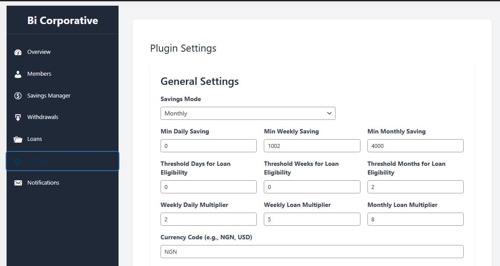Select the Min Monthly Saving field
The height and width of the screenshot is (266, 500).
[415, 146]
